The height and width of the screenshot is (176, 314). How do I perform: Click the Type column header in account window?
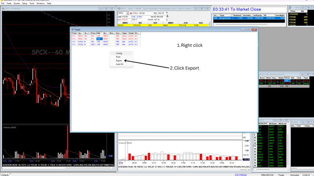pyautogui.click(x=225, y=15)
